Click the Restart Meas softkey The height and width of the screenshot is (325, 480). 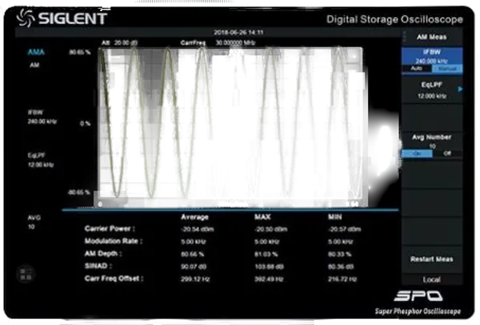click(432, 260)
